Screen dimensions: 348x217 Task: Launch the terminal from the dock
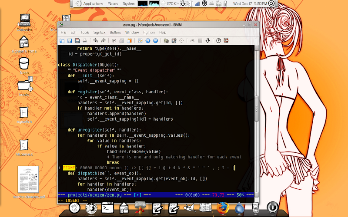pos(107,208)
